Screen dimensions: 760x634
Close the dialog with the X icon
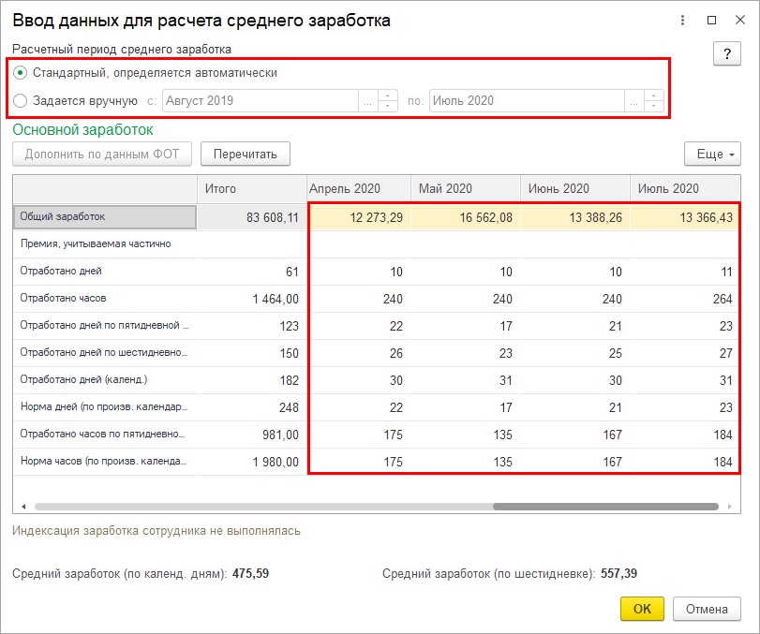pyautogui.click(x=740, y=21)
